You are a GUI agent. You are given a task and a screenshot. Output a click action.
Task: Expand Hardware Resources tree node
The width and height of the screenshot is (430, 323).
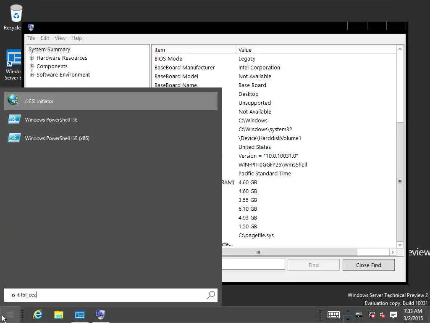[32, 58]
